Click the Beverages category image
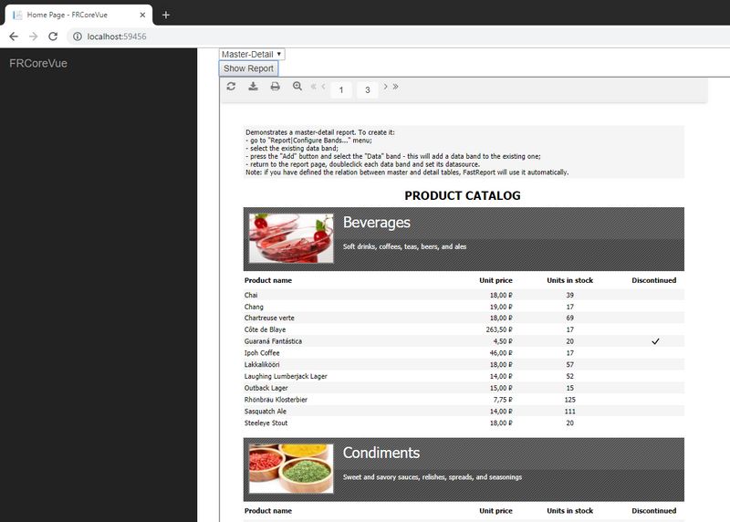The height and width of the screenshot is (522, 730). coord(291,239)
